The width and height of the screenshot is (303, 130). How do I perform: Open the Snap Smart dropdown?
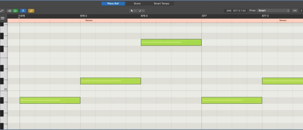pos(274,11)
